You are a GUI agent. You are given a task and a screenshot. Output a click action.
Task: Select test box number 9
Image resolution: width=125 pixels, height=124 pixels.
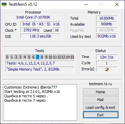(46, 57)
